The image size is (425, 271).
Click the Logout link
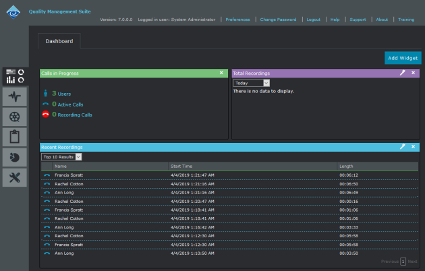click(313, 20)
